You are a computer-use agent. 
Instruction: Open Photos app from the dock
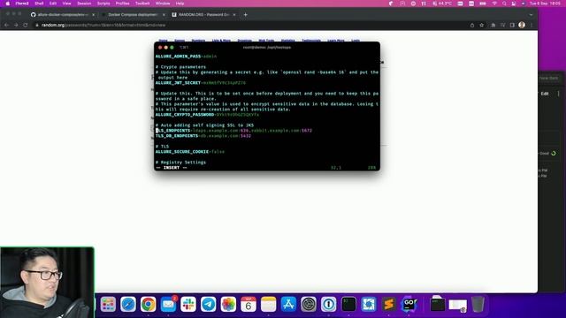point(228,304)
